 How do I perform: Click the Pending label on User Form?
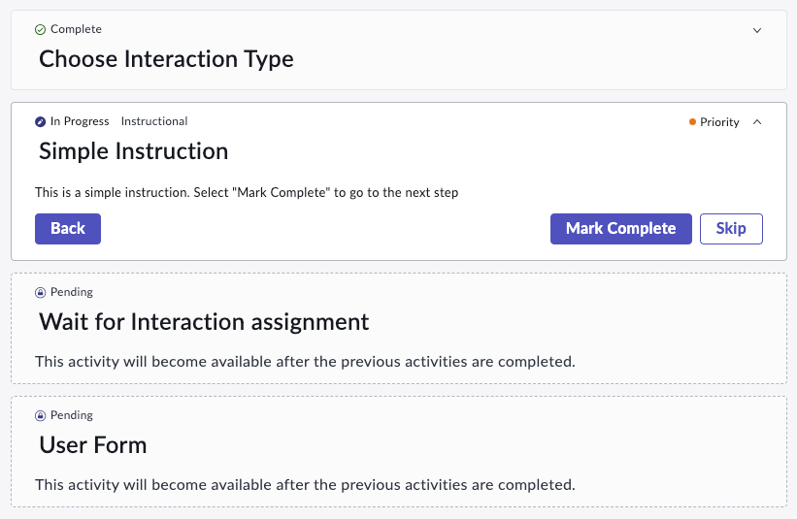72,415
